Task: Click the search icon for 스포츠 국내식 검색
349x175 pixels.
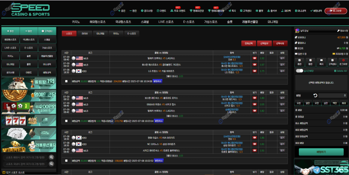Action: tap(51, 164)
